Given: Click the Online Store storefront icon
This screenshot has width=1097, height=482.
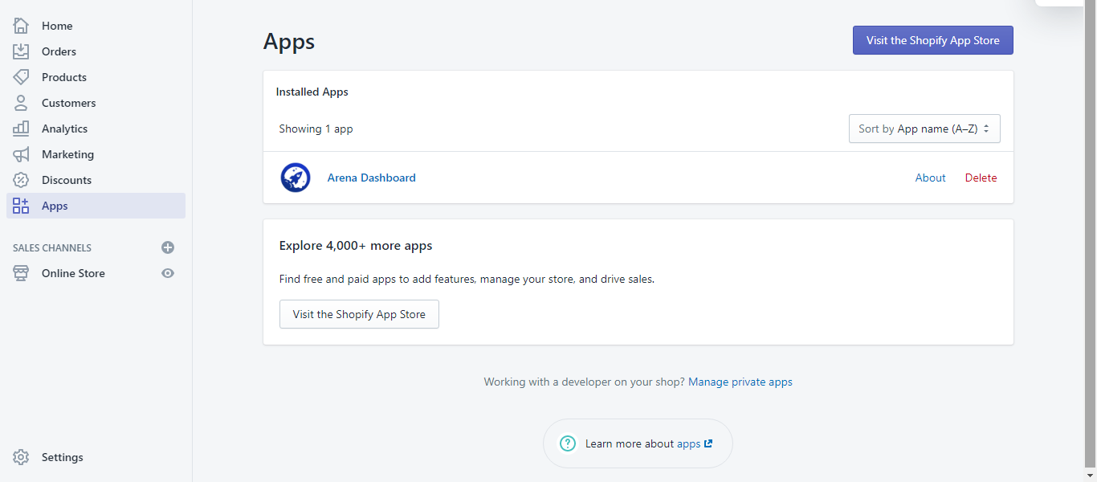Looking at the screenshot, I should coord(21,273).
